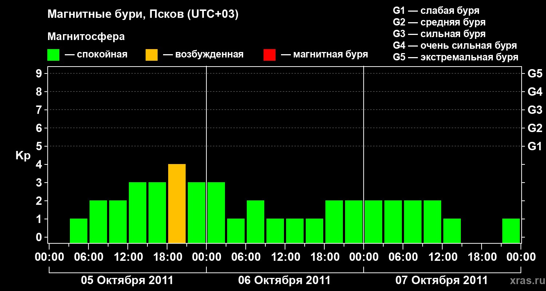
Task: Click the G5 label on right axis
Action: click(535, 73)
